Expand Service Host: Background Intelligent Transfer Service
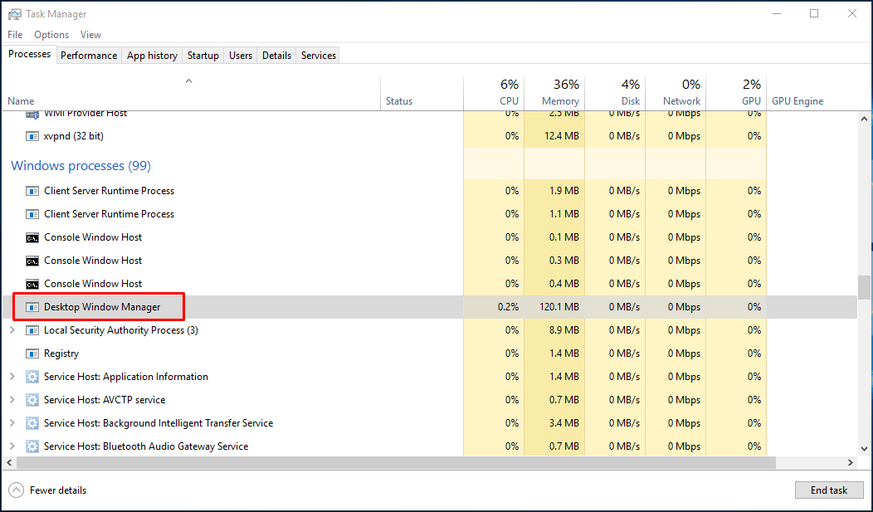The image size is (873, 512). coord(12,423)
